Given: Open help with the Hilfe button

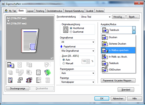Looking at the screenshot, I should coord(135,99).
